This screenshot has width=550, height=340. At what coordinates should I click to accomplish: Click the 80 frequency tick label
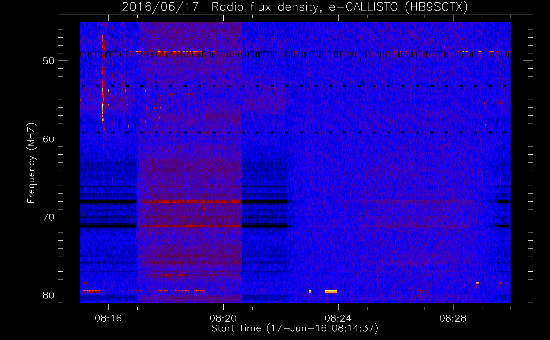[x=49, y=295]
